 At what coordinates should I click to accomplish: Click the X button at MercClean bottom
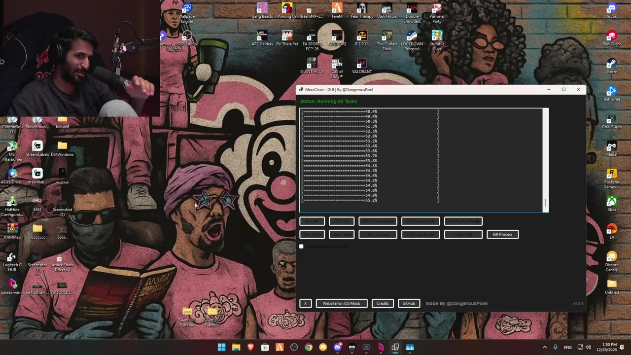[x=305, y=303]
